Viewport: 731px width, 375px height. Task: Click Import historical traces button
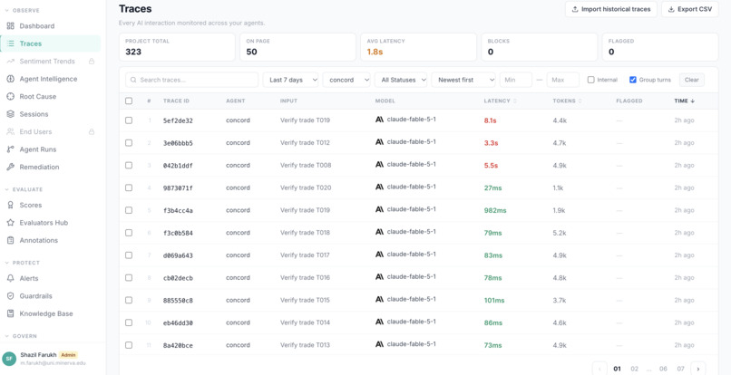(611, 9)
